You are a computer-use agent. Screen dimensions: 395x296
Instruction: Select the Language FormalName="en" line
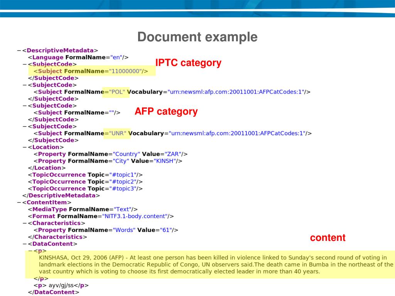pyautogui.click(x=78, y=57)
